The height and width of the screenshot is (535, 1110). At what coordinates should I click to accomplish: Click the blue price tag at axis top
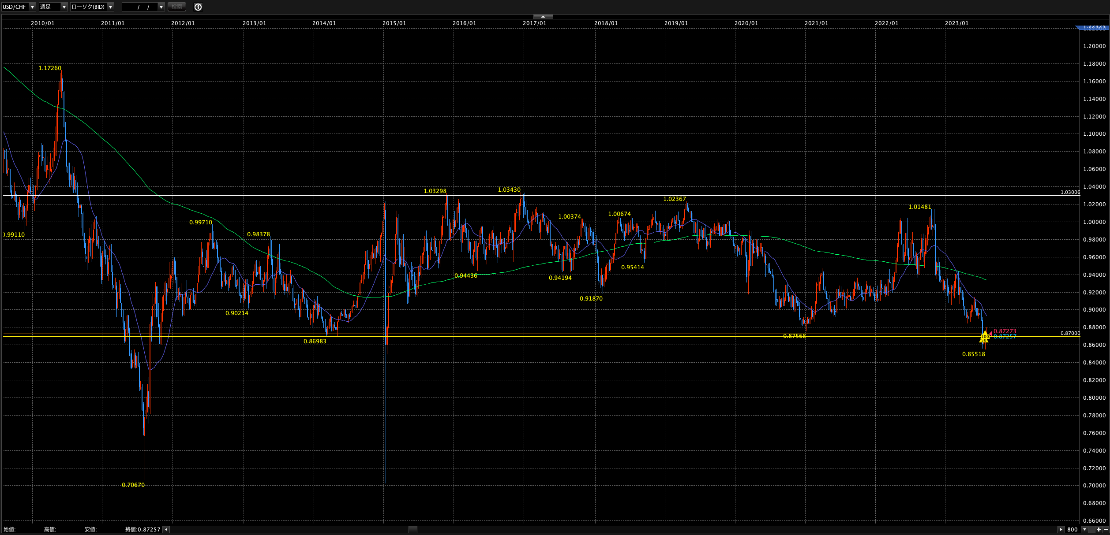[1094, 27]
